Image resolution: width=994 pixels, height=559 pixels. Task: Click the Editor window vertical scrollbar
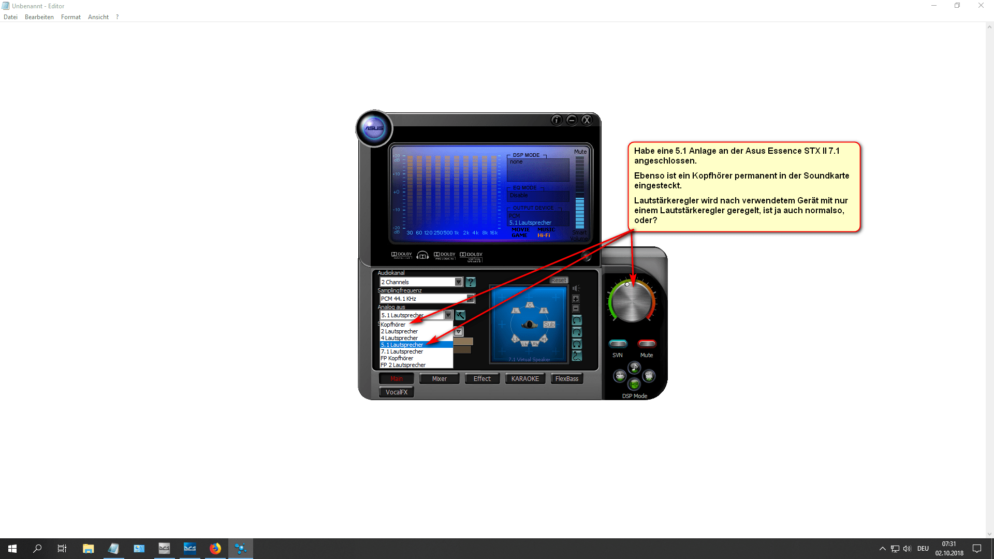coord(989,279)
